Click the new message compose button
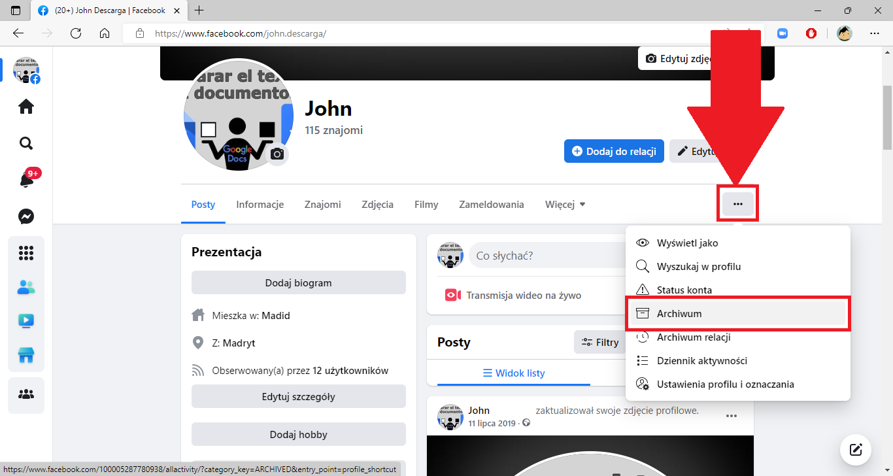 pyautogui.click(x=856, y=450)
